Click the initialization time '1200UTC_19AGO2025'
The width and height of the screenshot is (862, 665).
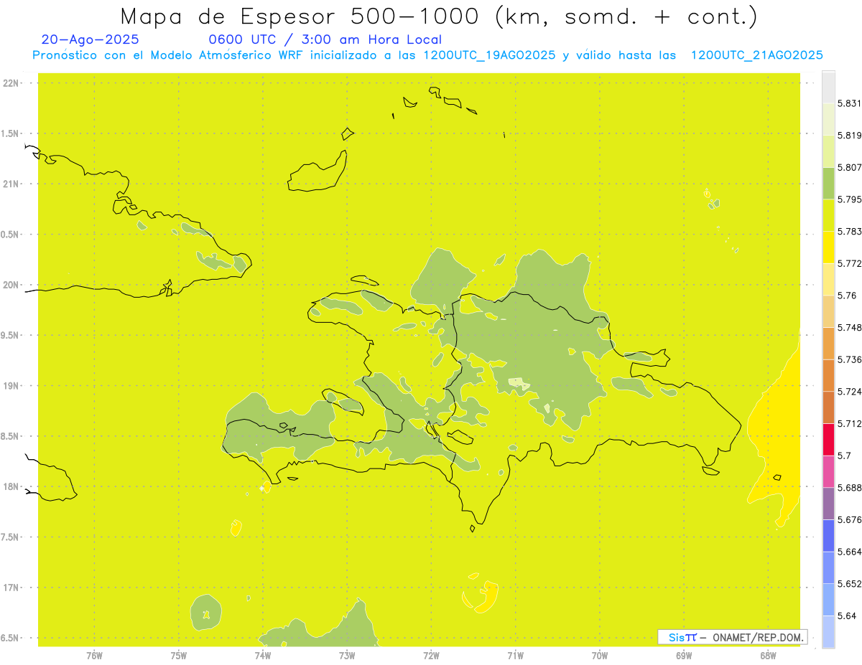click(489, 55)
